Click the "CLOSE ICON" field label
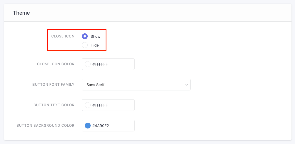The image size is (295, 144). click(63, 36)
